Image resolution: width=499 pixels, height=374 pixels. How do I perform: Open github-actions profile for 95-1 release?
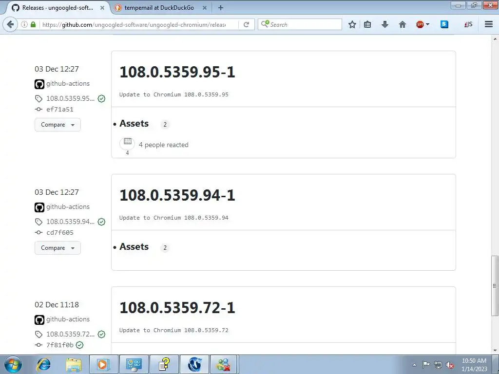point(68,84)
